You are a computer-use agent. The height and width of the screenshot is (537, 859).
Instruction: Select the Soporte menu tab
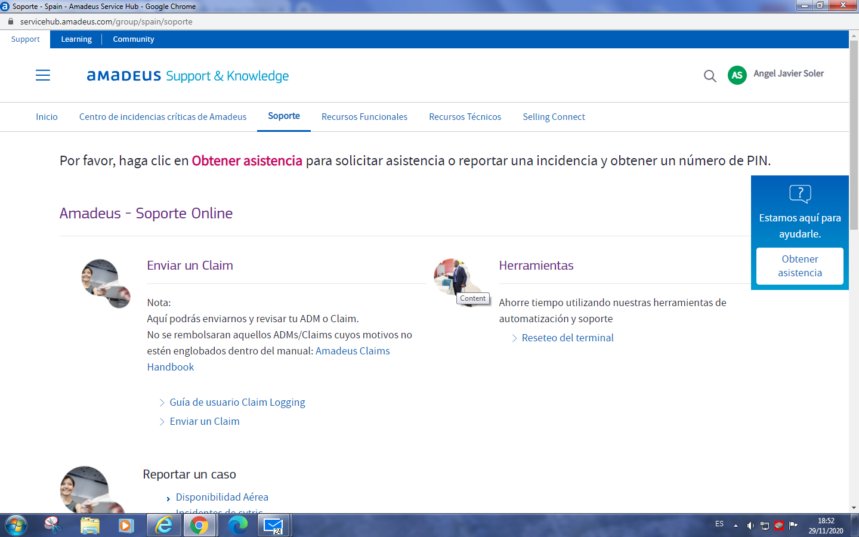coord(284,116)
